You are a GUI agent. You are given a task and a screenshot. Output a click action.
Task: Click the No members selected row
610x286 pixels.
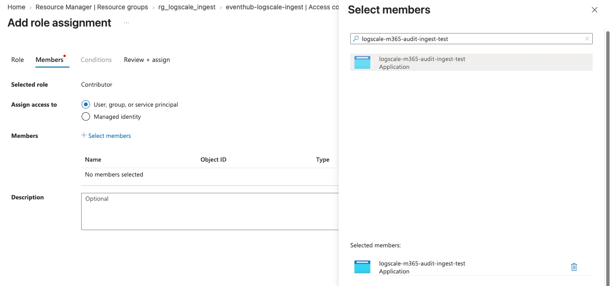[210, 174]
